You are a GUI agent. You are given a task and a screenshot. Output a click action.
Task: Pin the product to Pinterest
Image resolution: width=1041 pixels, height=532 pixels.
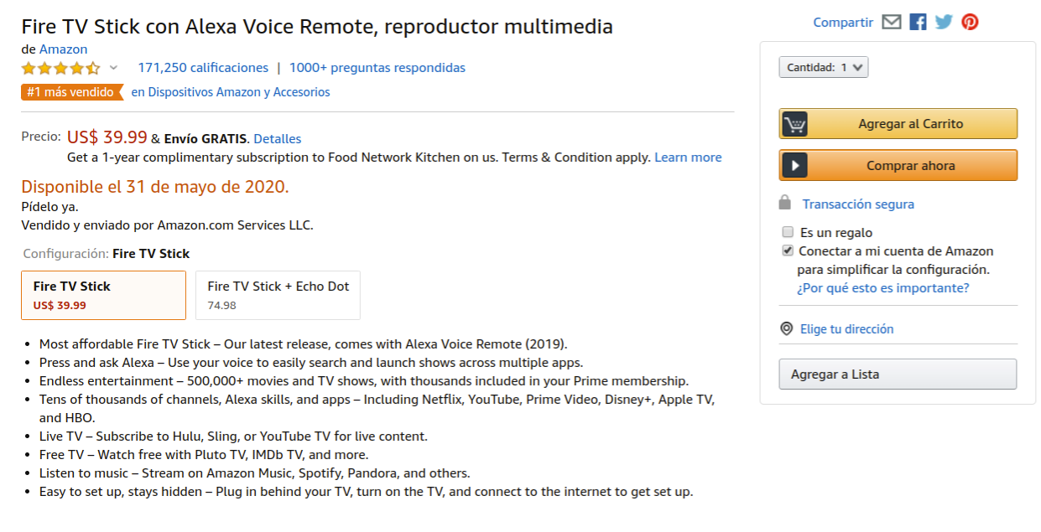(970, 22)
